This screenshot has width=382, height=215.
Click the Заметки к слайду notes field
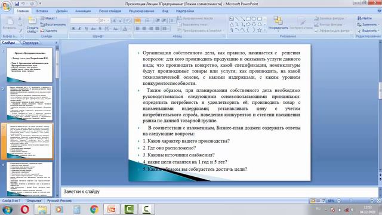219,192
